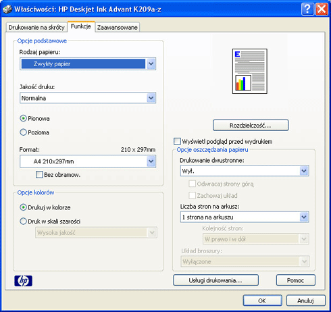The image size is (331, 312).
Task: Click the printer icon in title bar
Action: [7, 9]
